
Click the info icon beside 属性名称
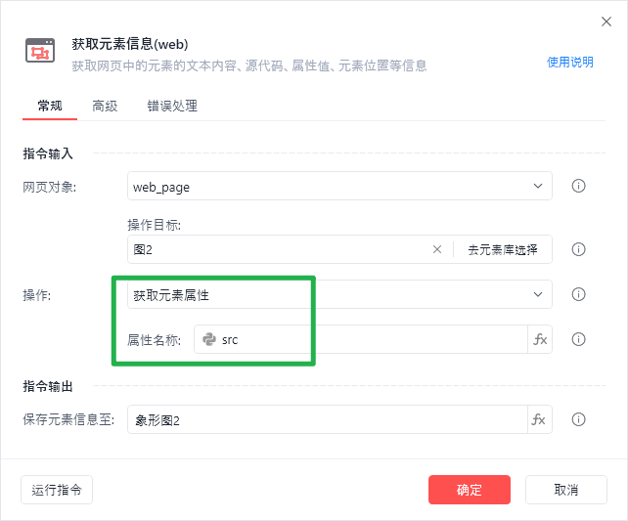coord(578,339)
